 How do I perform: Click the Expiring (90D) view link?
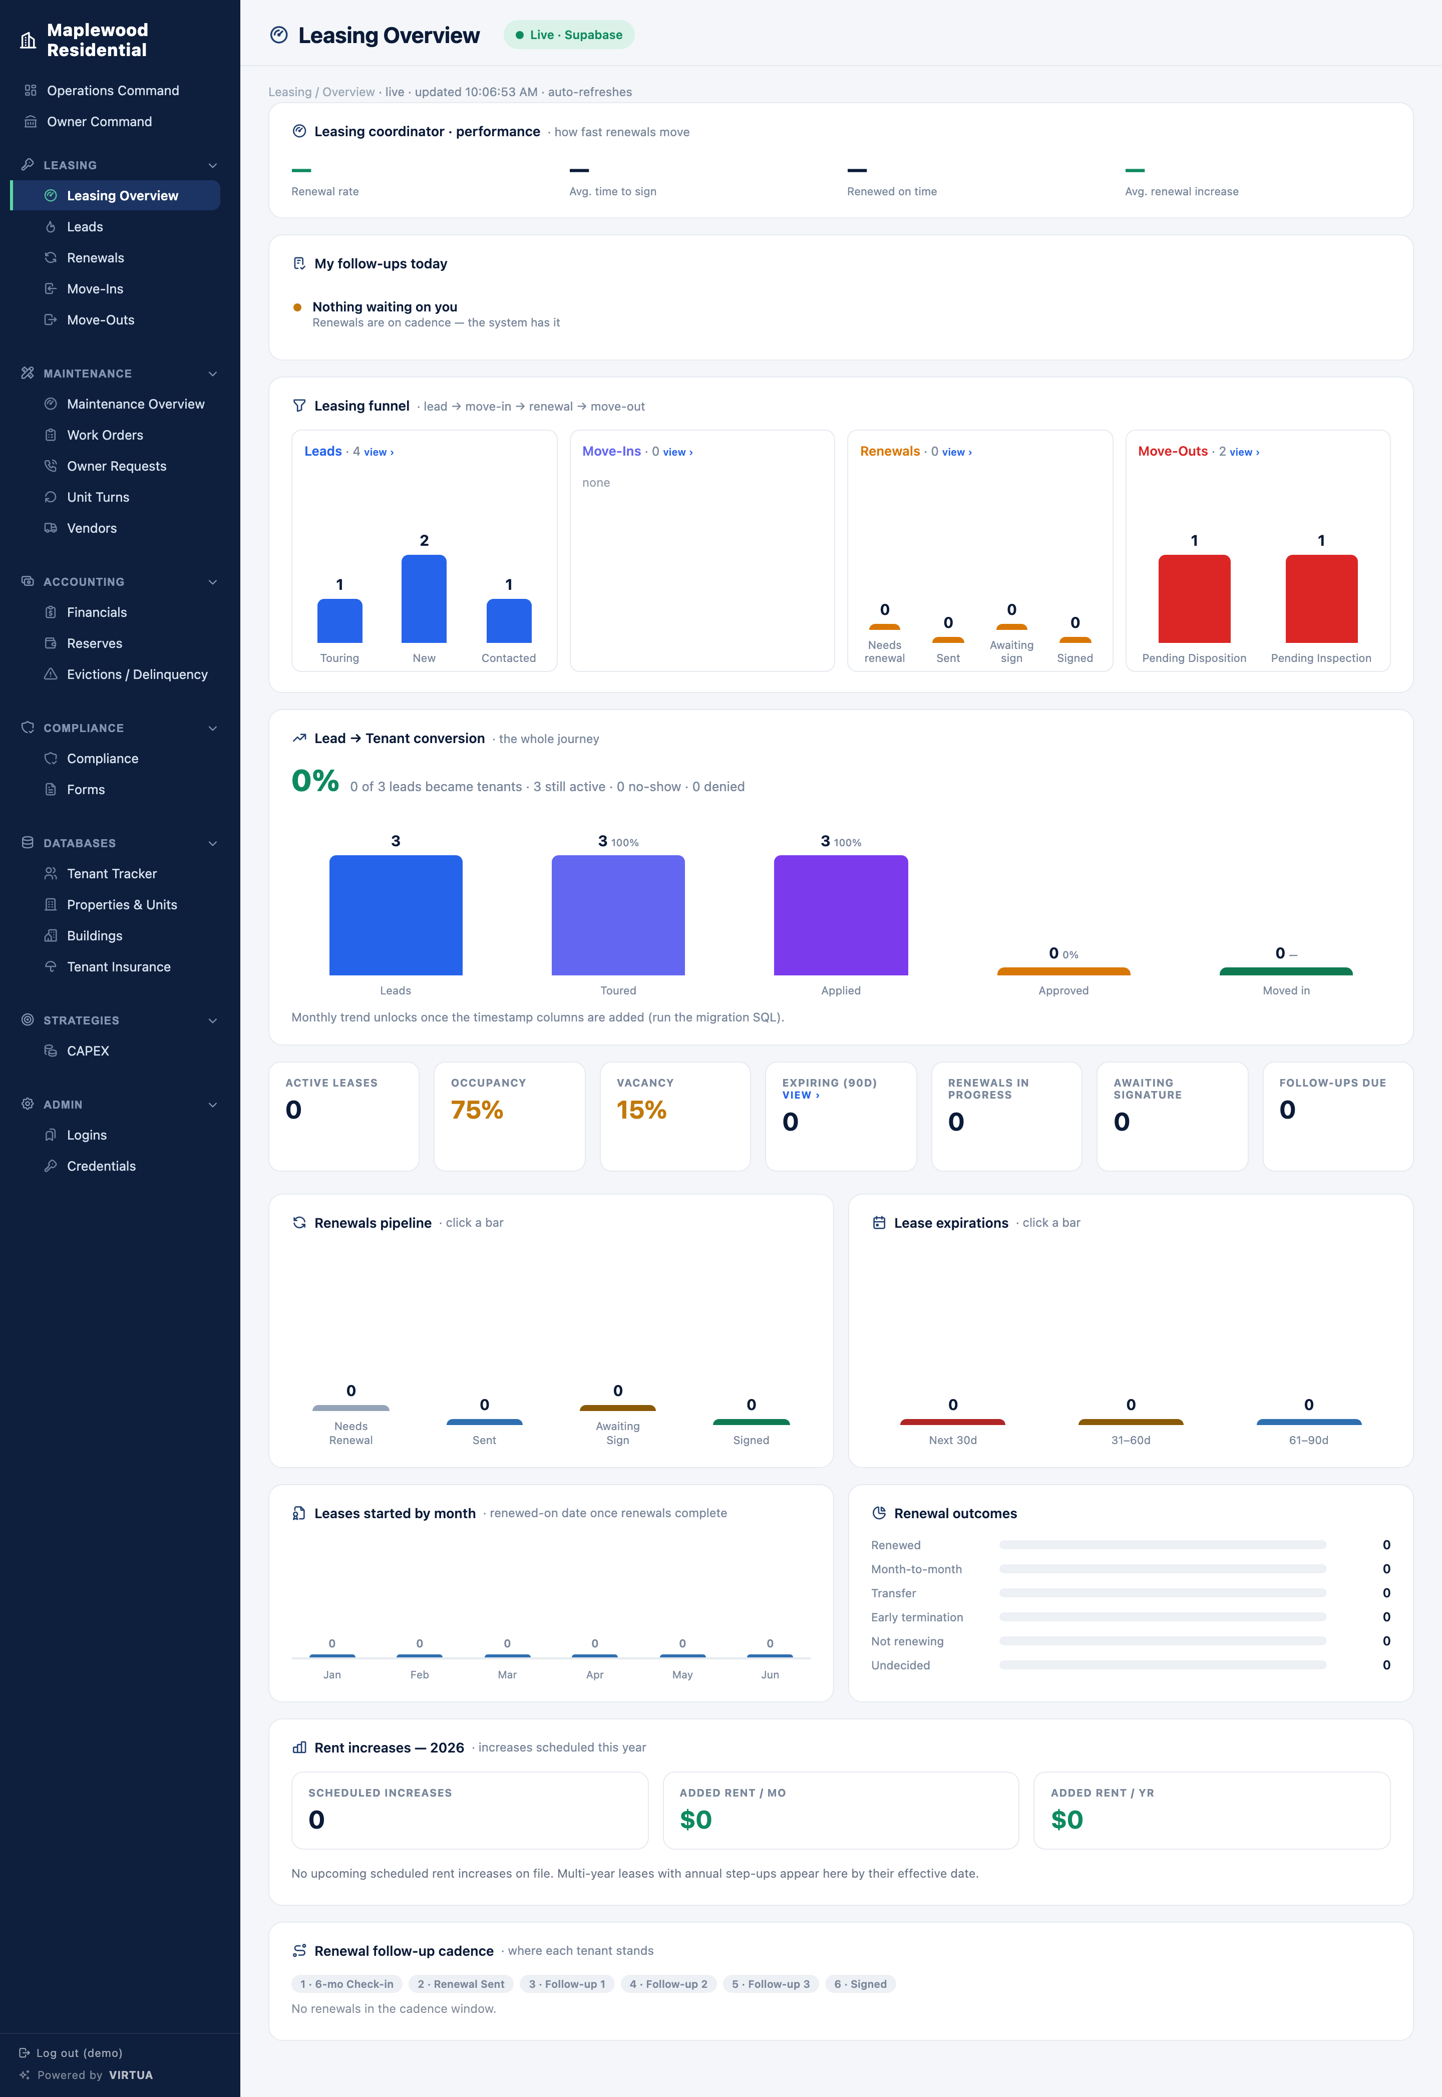(801, 1095)
